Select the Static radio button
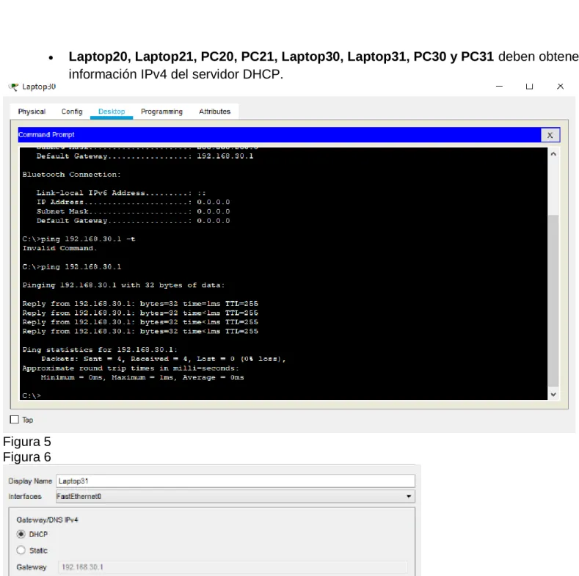579x576 pixels. click(x=21, y=550)
